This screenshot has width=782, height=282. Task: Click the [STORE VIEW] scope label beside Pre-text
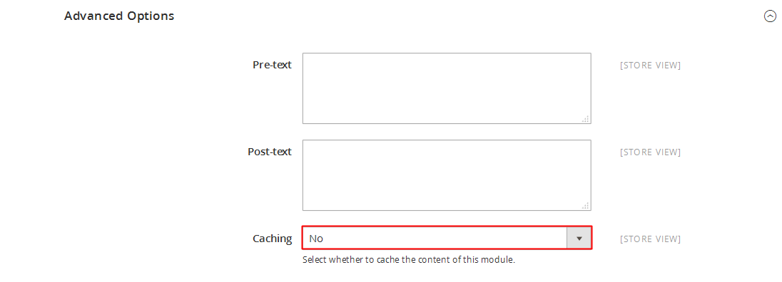point(650,65)
